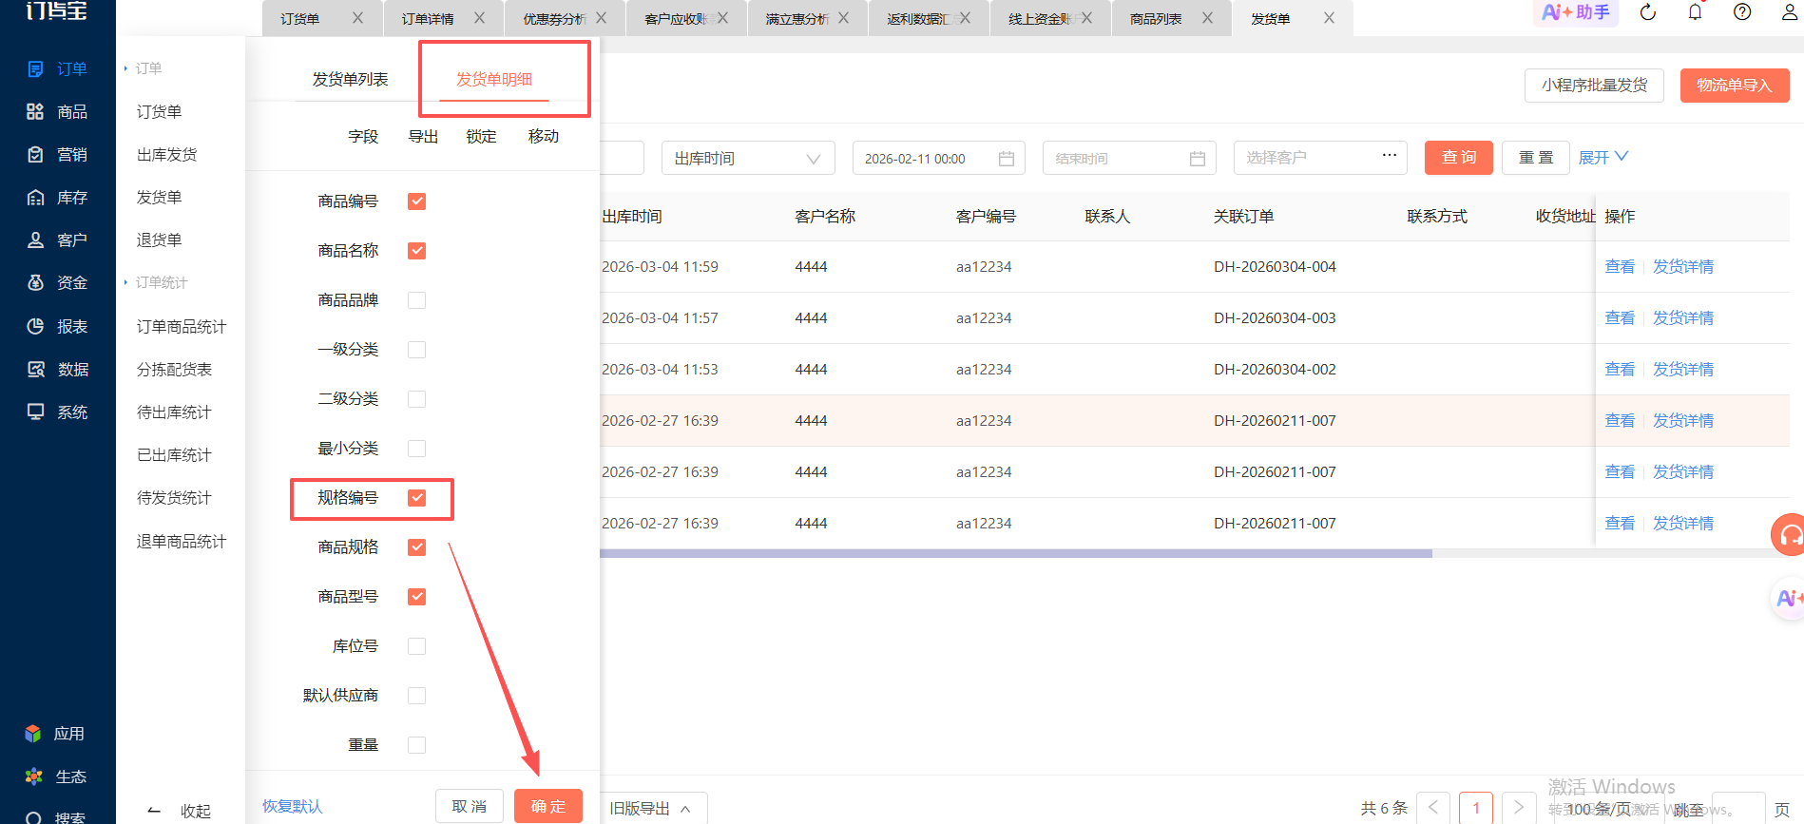The width and height of the screenshot is (1804, 824).
Task: Click the 物流单导入 button
Action: click(1735, 86)
